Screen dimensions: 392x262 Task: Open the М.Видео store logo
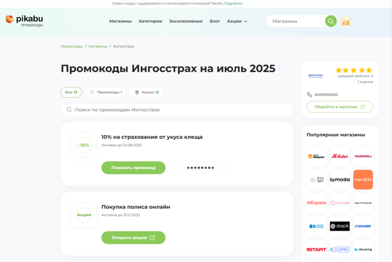tap(340, 156)
